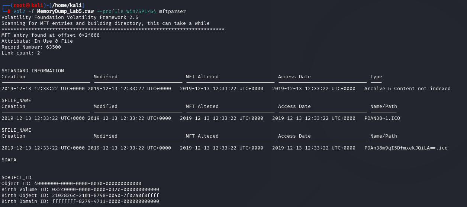
Task: Click the Volatility Framework 2.6 banner line
Action: point(70,17)
